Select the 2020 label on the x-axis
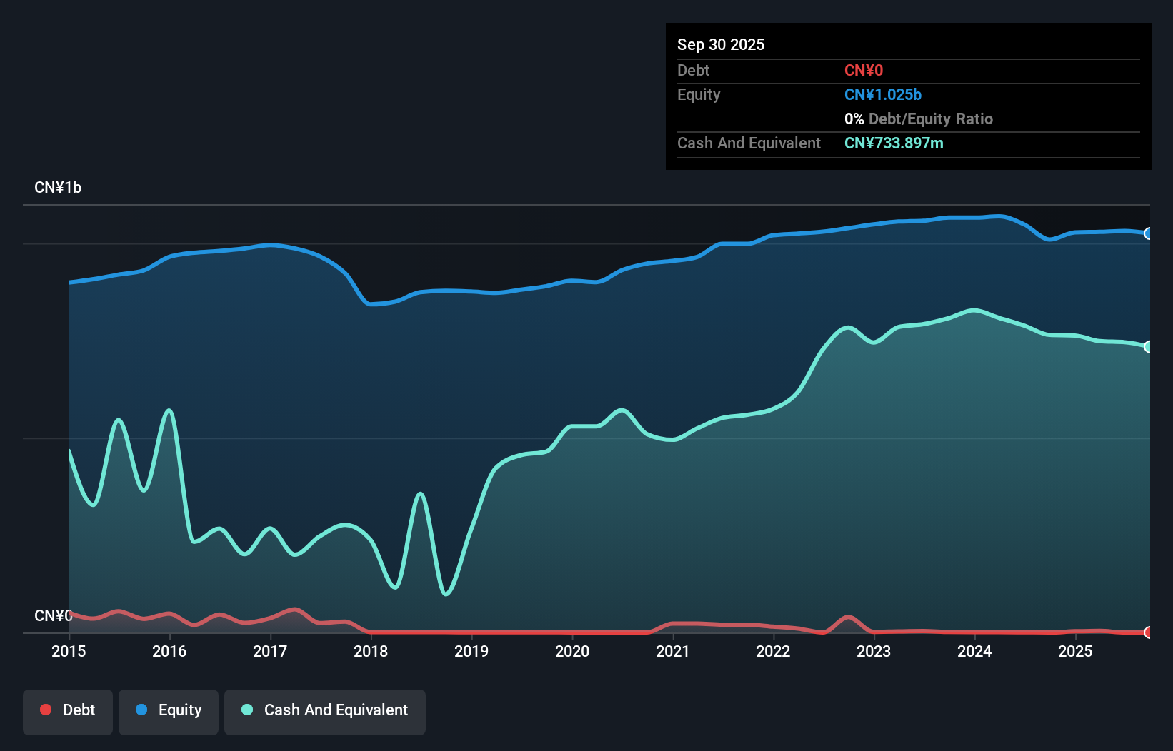Image resolution: width=1173 pixels, height=751 pixels. pos(571,652)
